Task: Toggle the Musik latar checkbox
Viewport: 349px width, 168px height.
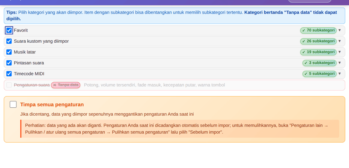Action: 9,52
